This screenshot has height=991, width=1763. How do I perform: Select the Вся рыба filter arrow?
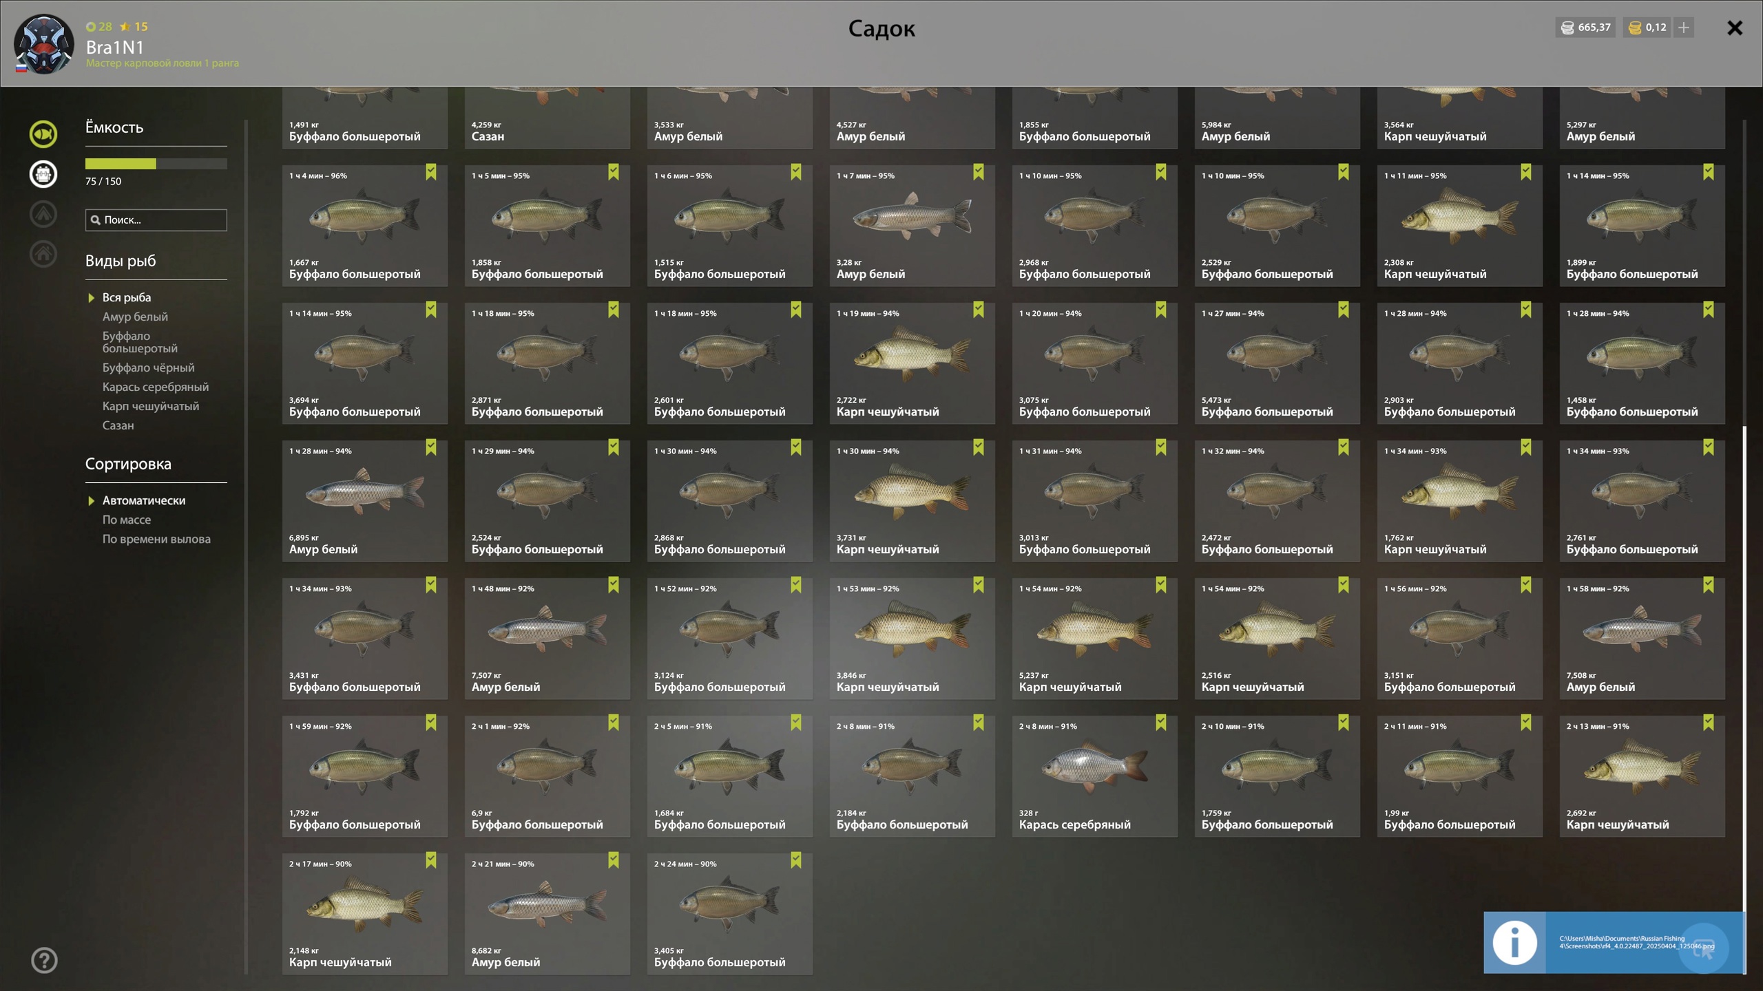pos(91,298)
